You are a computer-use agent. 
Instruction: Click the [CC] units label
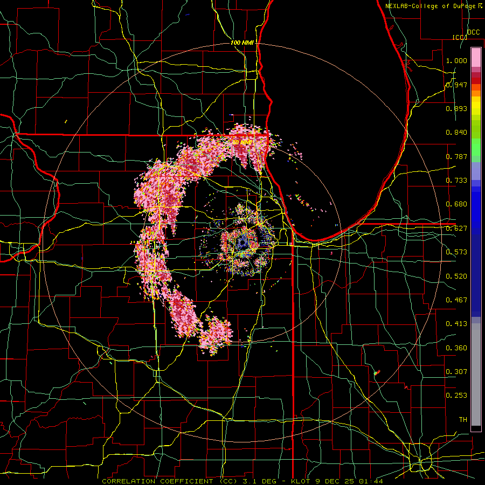tap(460, 37)
